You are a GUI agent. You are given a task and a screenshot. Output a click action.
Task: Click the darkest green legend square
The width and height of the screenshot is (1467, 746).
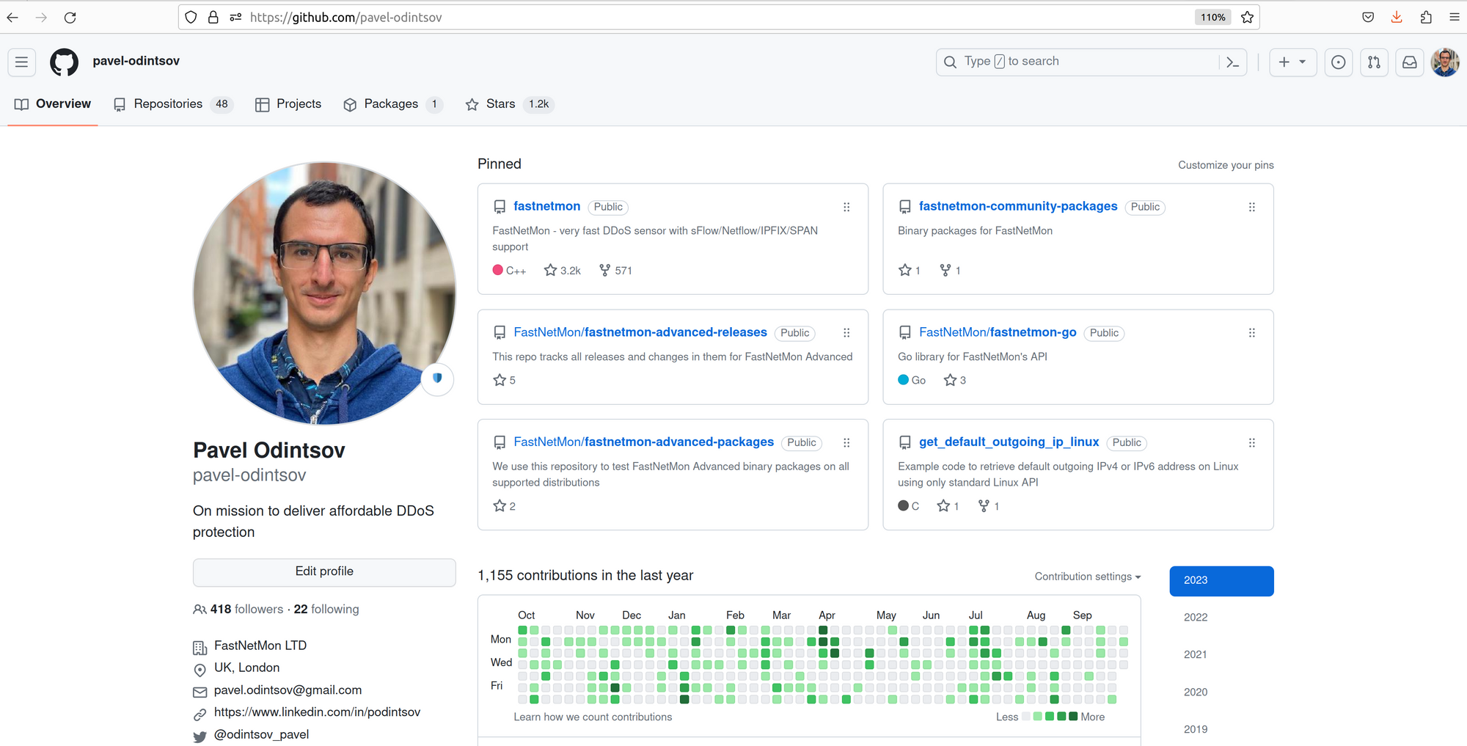(x=1074, y=717)
